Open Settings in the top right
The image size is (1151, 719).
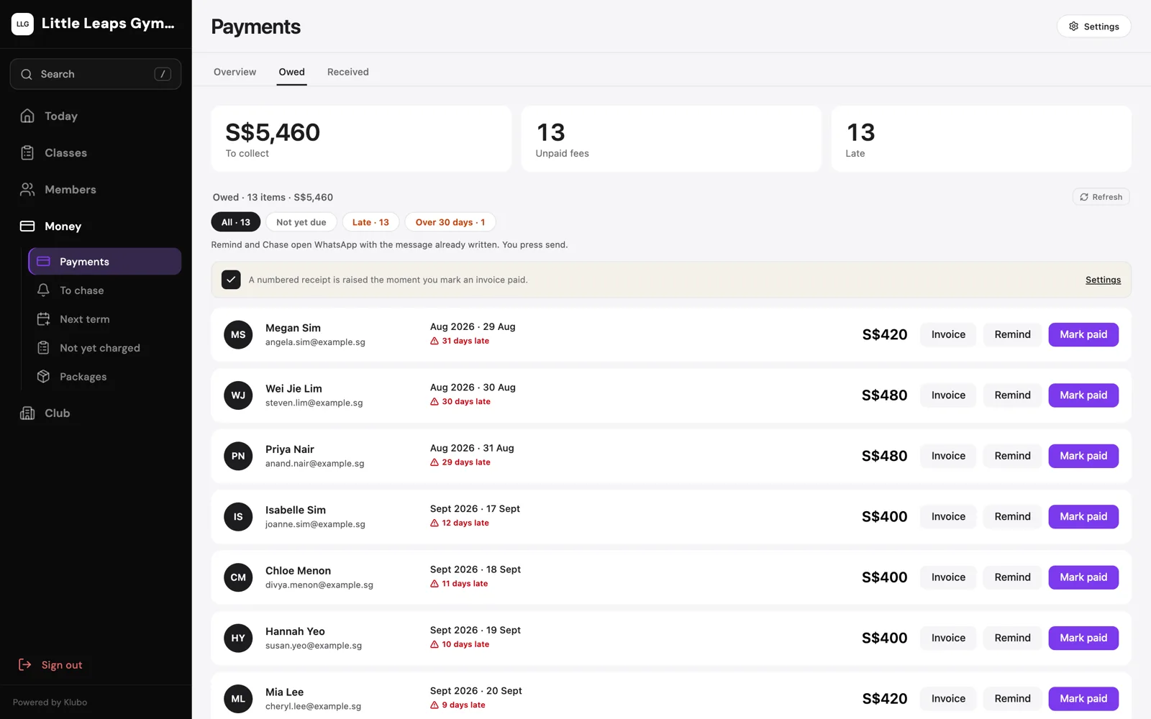[1093, 27]
